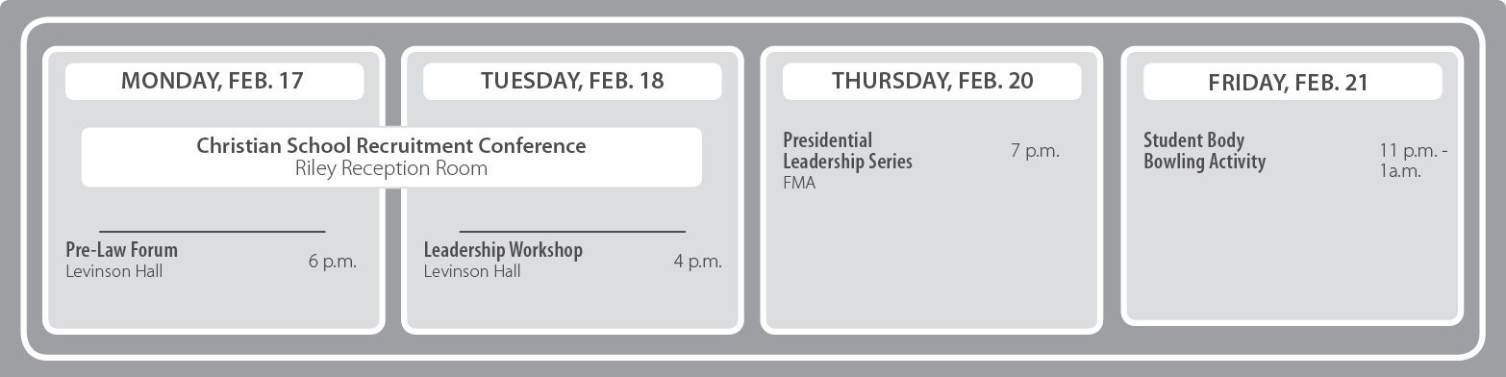Open the Pre-Law Forum event

[x=122, y=250]
